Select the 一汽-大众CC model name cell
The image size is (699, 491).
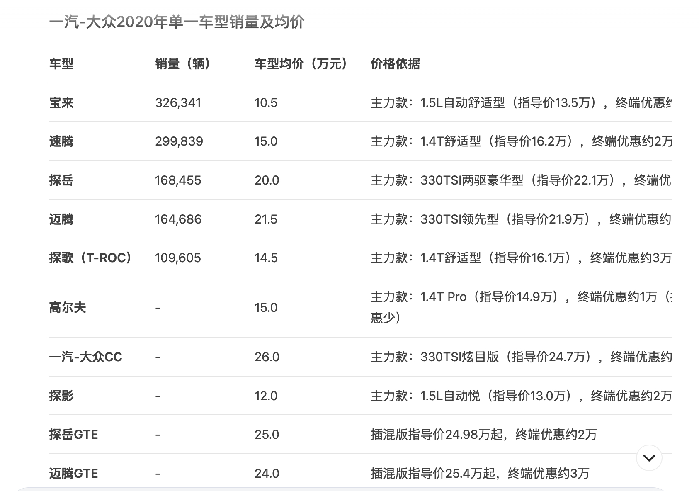click(86, 357)
